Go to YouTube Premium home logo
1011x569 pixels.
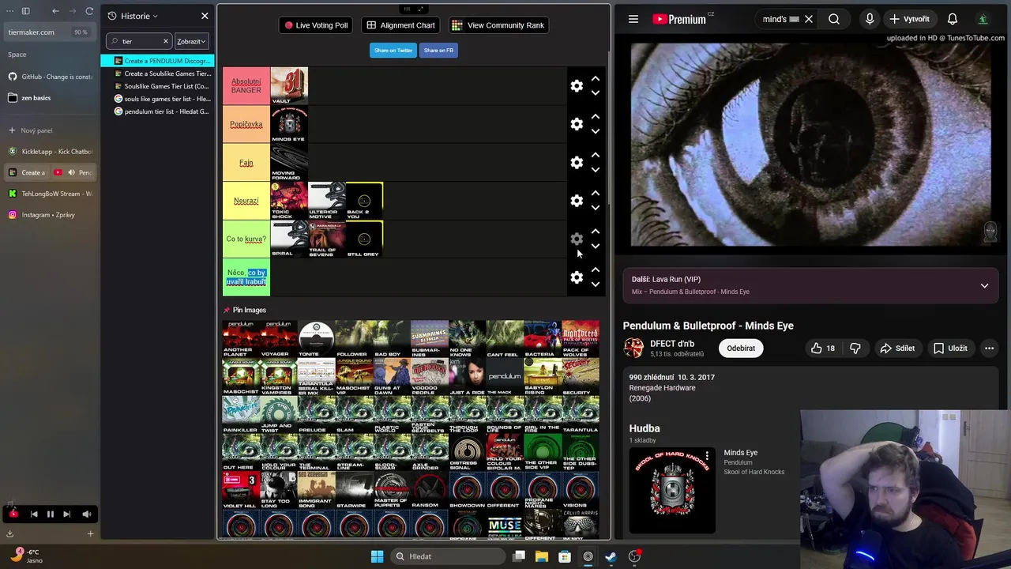click(680, 19)
